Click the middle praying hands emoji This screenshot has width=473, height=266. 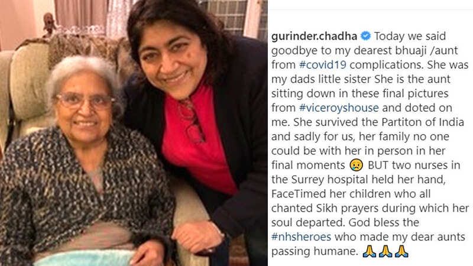385,251
